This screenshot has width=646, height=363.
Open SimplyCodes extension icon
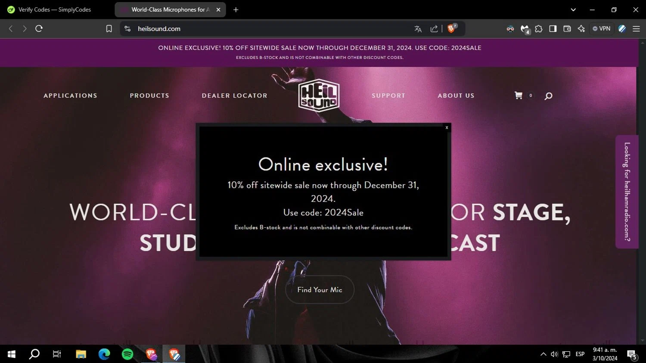point(622,29)
